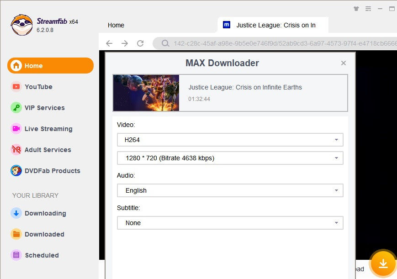
Task: Click the Downloaded folder icon
Action: pos(16,234)
